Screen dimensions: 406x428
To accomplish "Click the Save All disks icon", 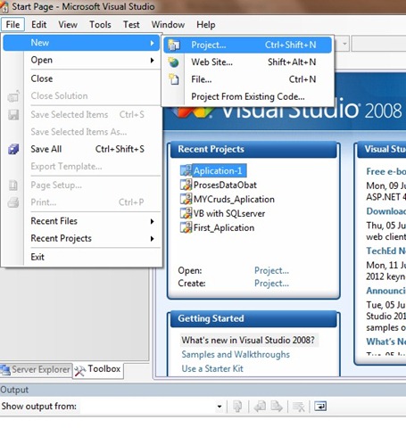I will (x=13, y=149).
